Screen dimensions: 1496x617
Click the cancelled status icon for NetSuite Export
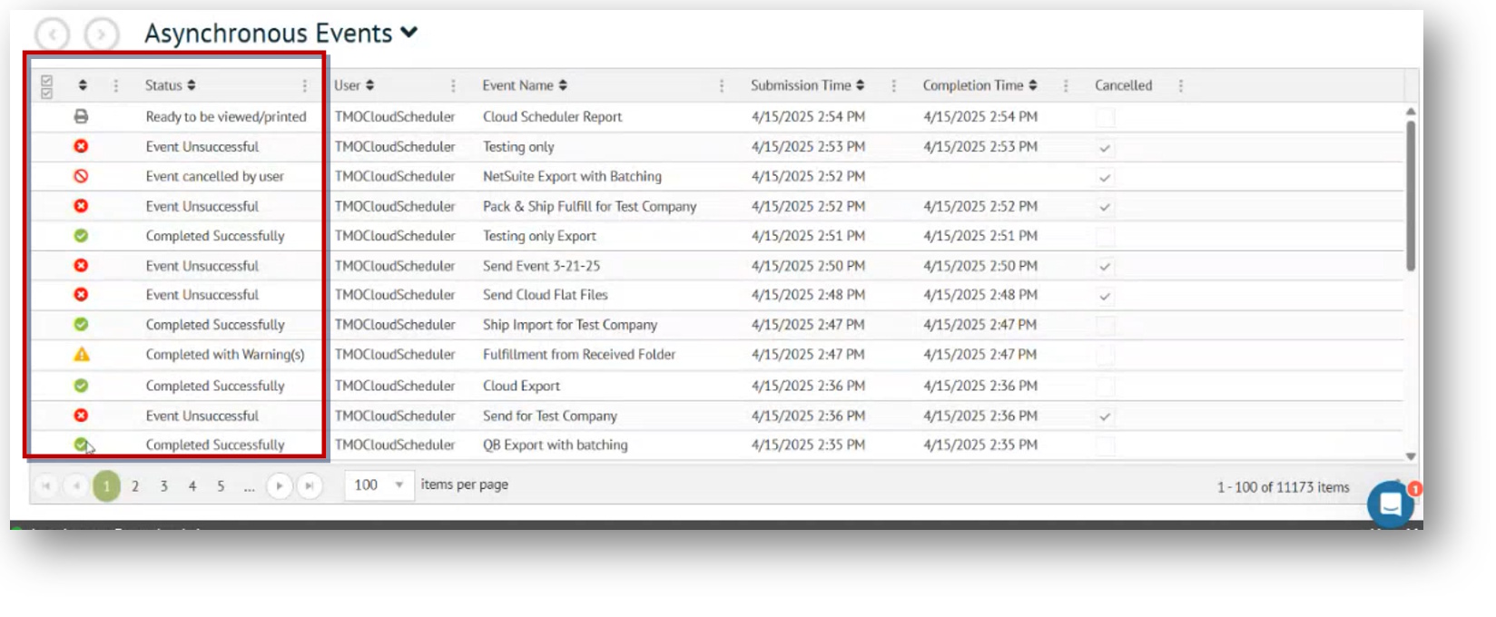[x=81, y=176]
